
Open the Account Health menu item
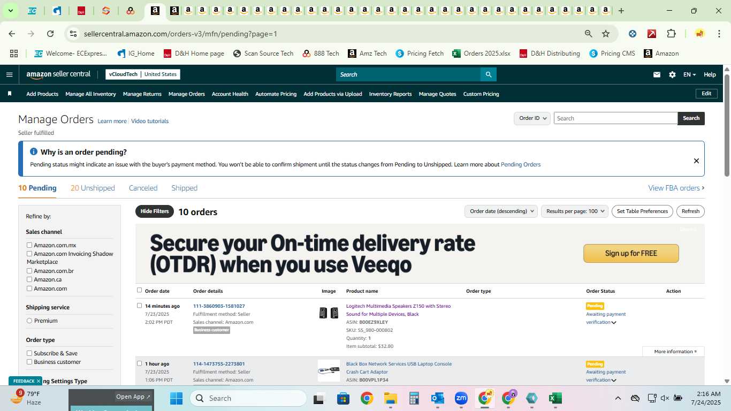tap(230, 94)
